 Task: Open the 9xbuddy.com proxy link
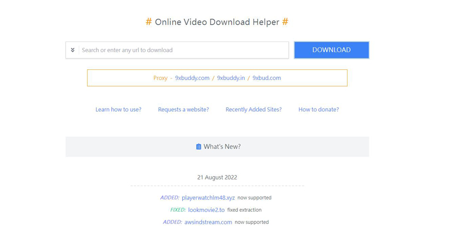point(192,78)
